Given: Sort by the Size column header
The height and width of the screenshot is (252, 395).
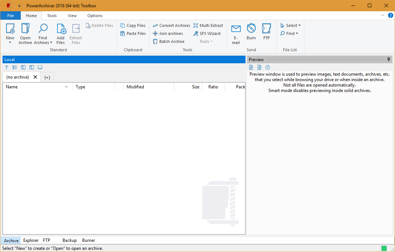Looking at the screenshot, I should tap(188, 87).
